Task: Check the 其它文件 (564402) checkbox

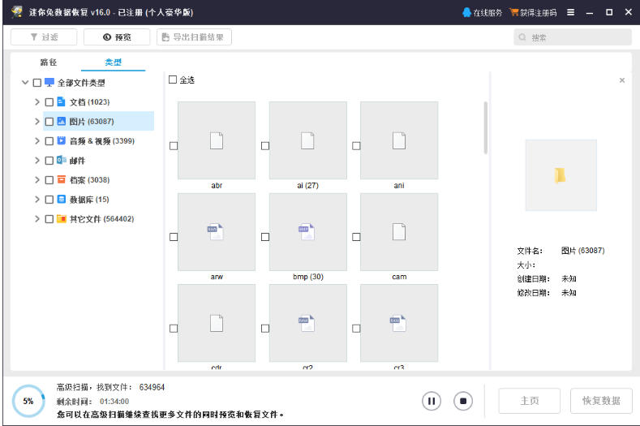Action: coord(49,219)
